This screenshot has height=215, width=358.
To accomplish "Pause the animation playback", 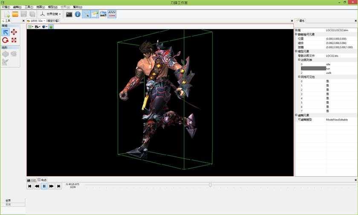I will (44, 186).
